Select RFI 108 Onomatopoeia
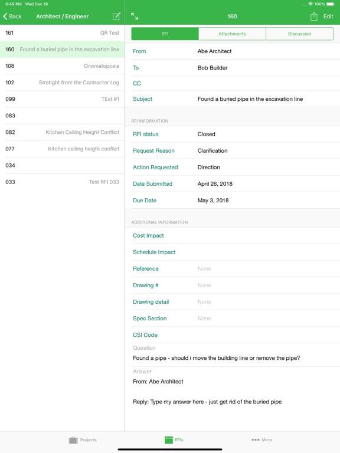340x453 pixels. tap(62, 66)
